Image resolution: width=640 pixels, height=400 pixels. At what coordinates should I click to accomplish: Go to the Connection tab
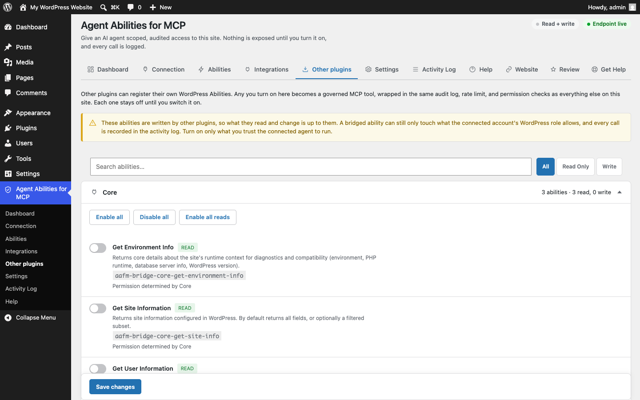coord(164,69)
